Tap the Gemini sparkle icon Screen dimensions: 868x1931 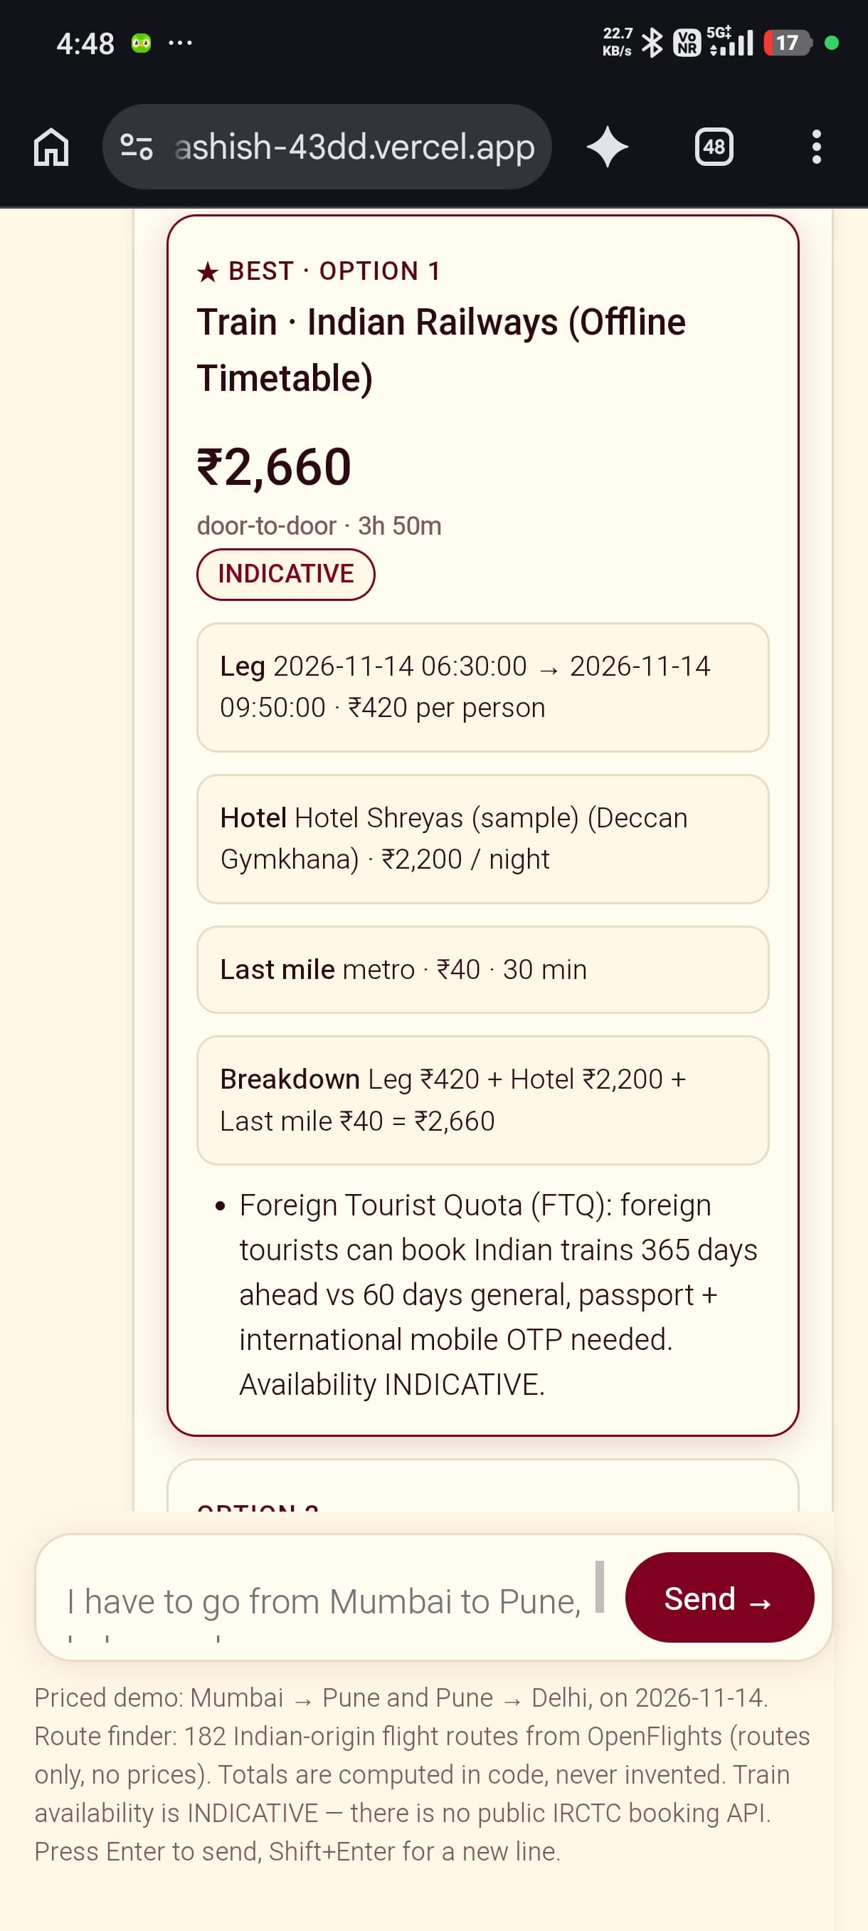607,147
